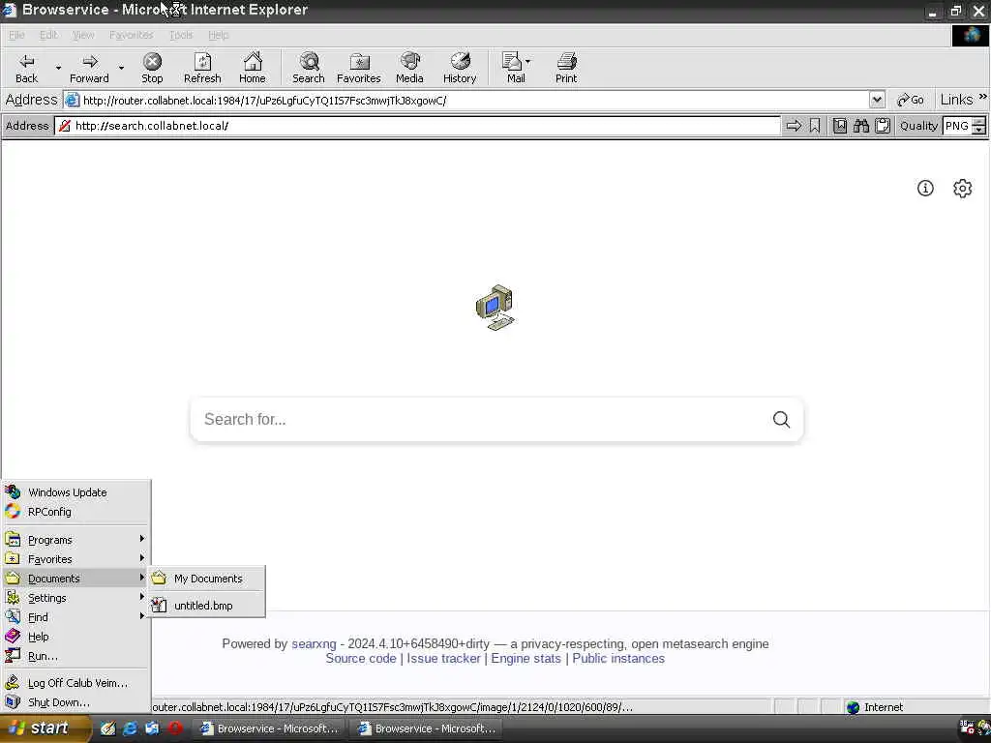Expand Favorites submenu in Start menu
Viewport: 991px width, 743px height.
[75, 559]
